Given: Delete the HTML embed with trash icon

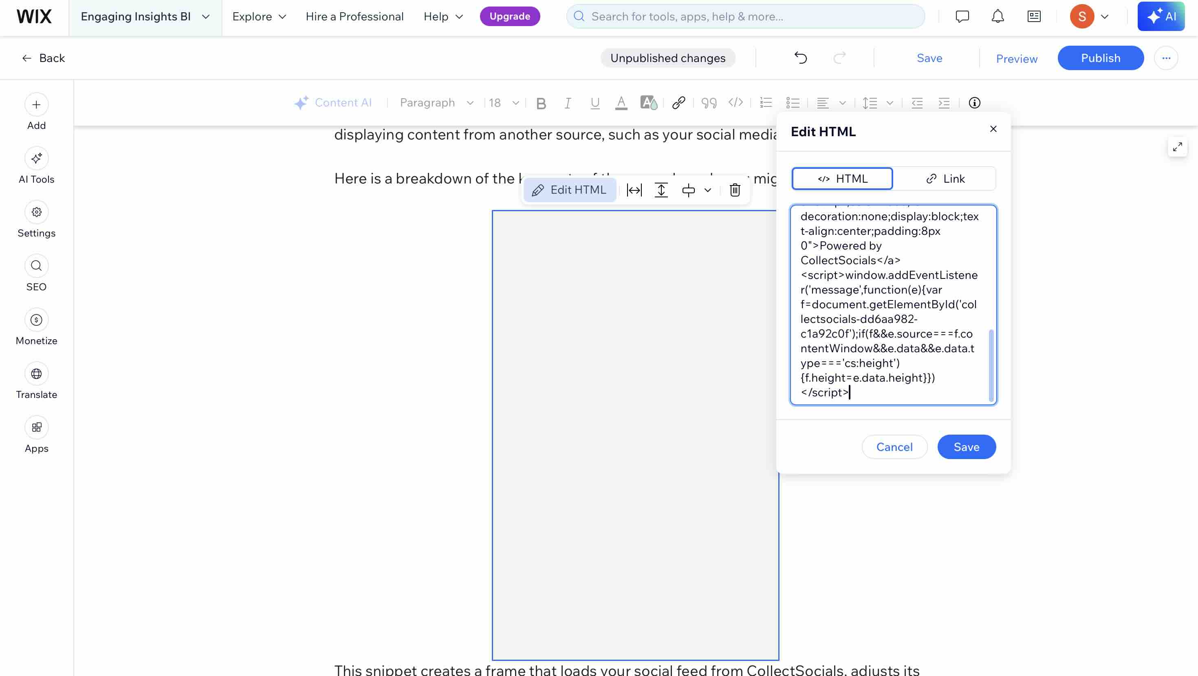Looking at the screenshot, I should tap(735, 190).
